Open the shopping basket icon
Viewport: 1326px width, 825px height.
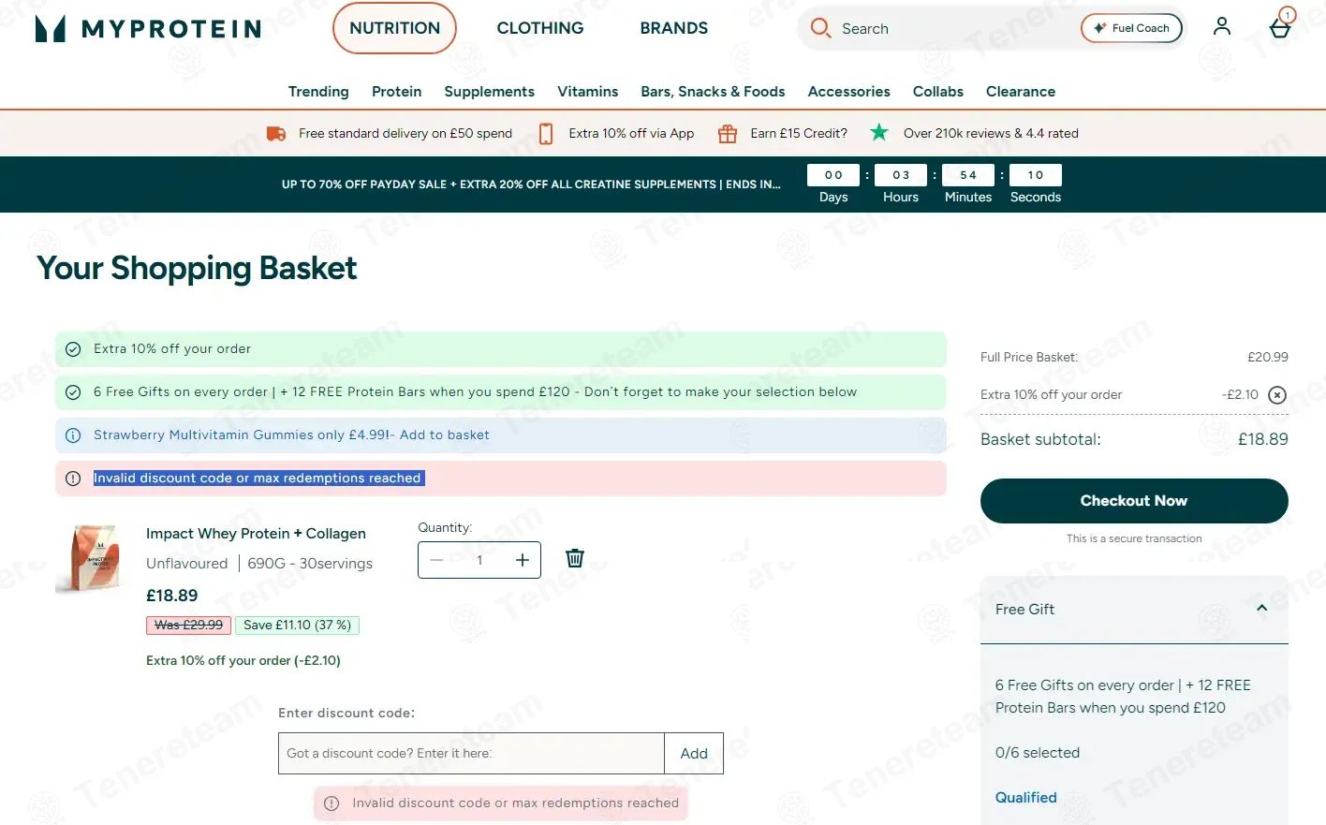tap(1280, 27)
